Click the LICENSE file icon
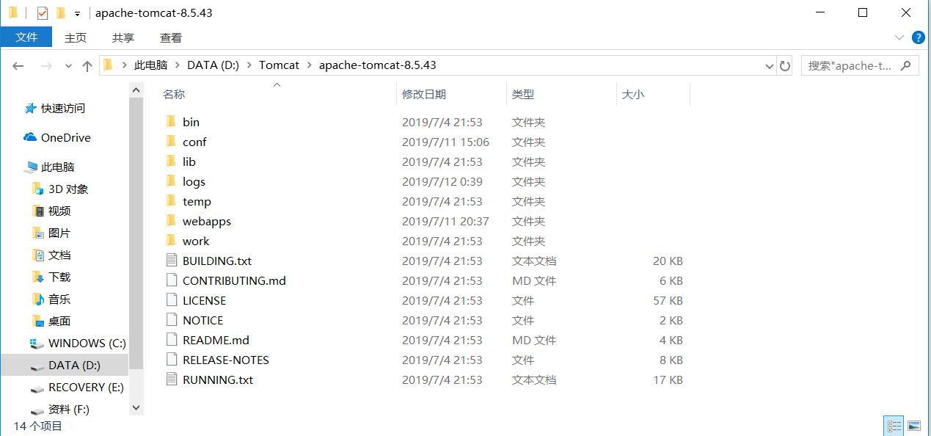This screenshot has width=931, height=436. [x=172, y=300]
